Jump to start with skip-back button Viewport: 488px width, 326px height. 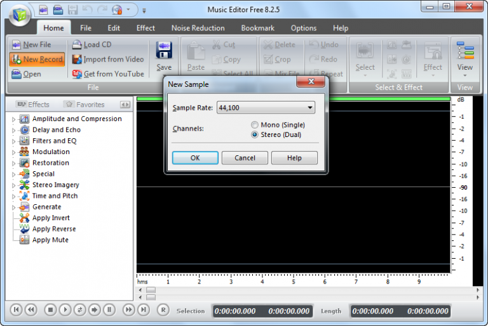[16, 310]
